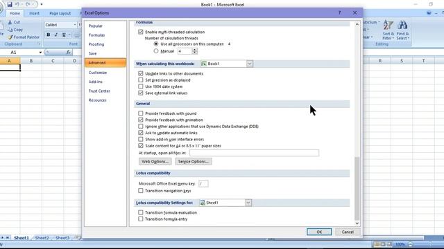444x249 pixels.
Task: Open the Customize Quick Access Toolbar dropdown
Action: 42,4
